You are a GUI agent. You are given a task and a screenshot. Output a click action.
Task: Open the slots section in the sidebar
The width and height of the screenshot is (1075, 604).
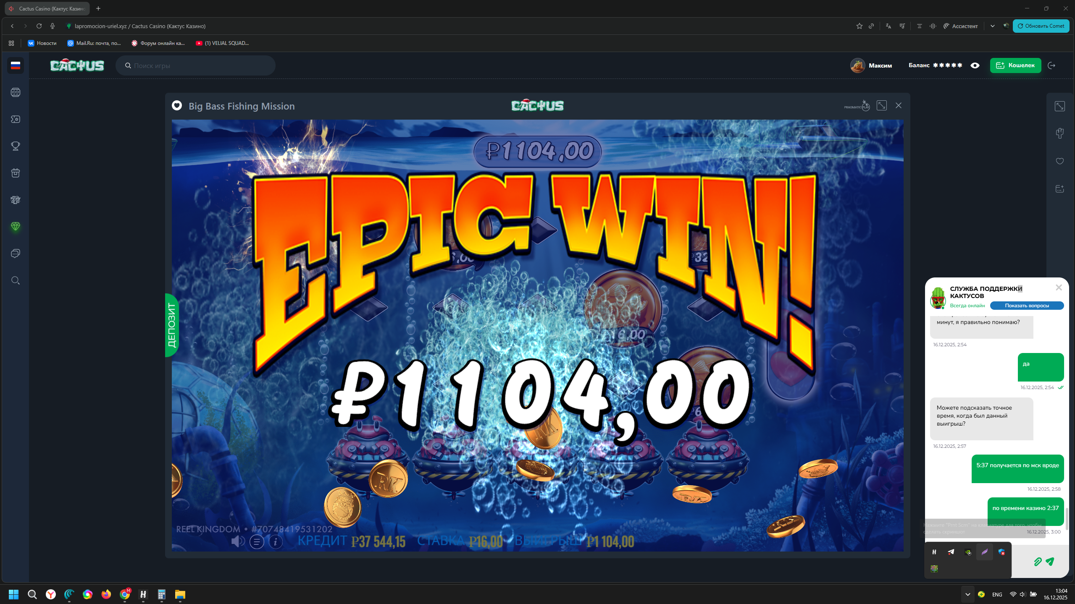pos(16,92)
